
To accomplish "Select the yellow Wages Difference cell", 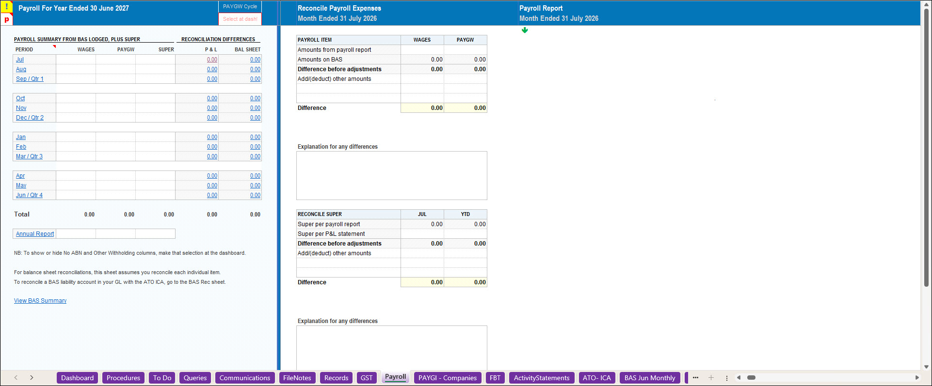I will [x=422, y=108].
